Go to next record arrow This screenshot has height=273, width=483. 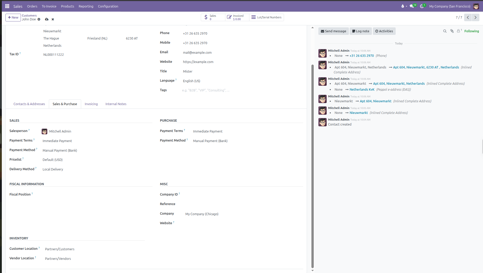(476, 17)
